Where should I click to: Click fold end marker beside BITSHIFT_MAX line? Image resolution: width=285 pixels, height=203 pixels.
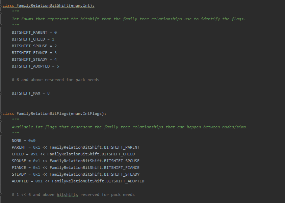click(1, 93)
